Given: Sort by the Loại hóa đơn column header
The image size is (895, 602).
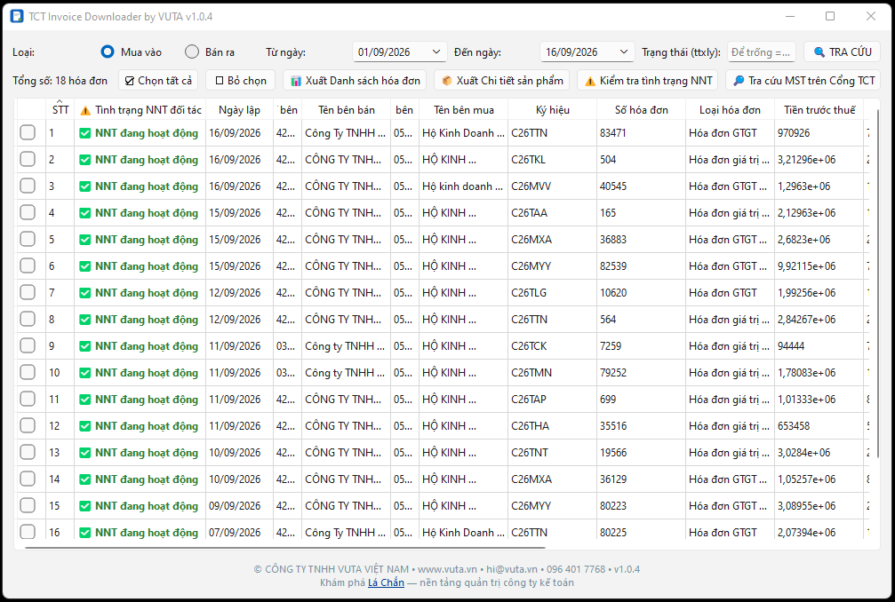Looking at the screenshot, I should [730, 110].
